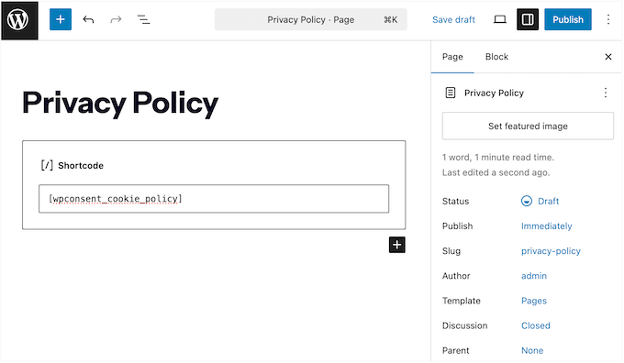Change the Draft status
Image resolution: width=624 pixels, height=363 pixels.
(540, 201)
